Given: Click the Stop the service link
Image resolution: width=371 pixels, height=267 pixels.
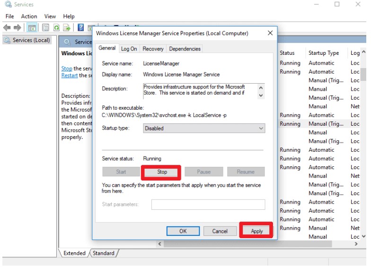Looking at the screenshot, I should tap(67, 69).
